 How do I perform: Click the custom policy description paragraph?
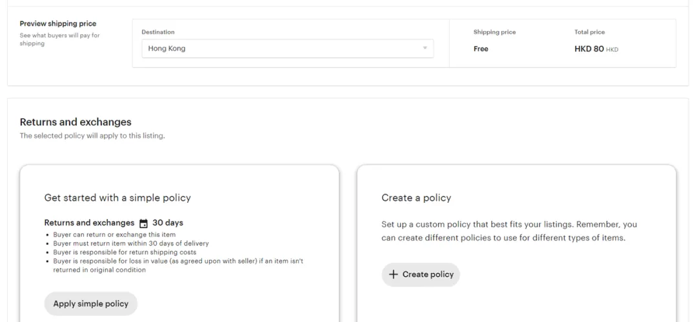tap(509, 231)
